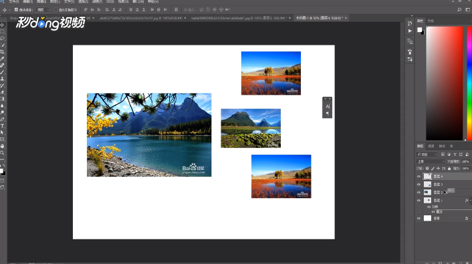Switch to the Swatches tab in color panel
472x264 pixels.
[x=431, y=21]
